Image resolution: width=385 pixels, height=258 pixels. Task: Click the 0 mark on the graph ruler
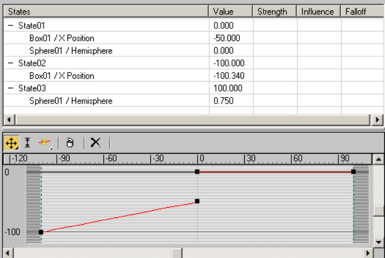(201, 159)
